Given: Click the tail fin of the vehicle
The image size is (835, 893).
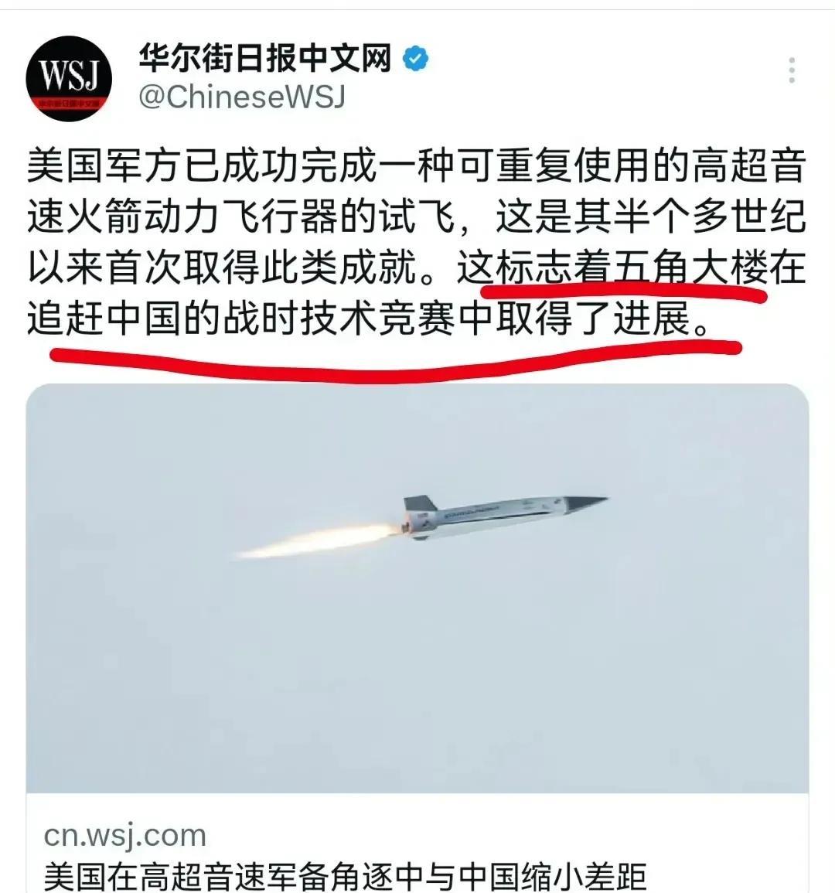Looking at the screenshot, I should (x=420, y=503).
